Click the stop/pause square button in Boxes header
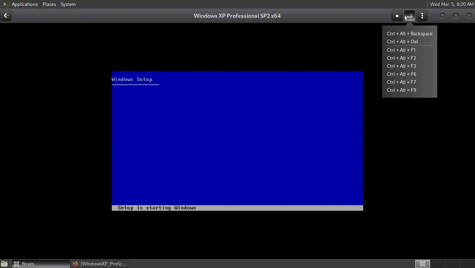 pos(397,16)
